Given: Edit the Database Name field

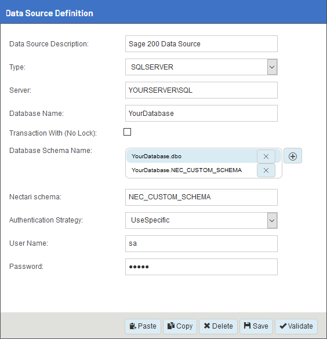Looking at the screenshot, I should click(x=201, y=113).
